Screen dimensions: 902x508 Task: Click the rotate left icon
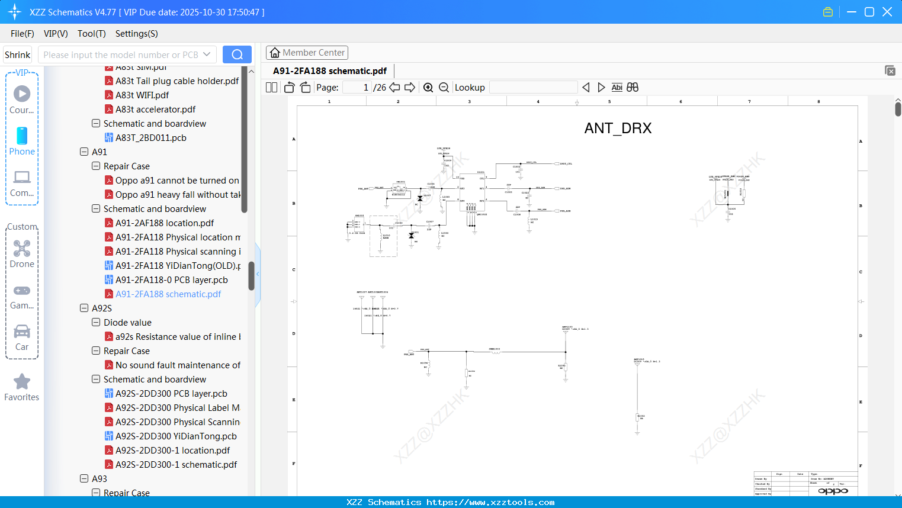289,87
